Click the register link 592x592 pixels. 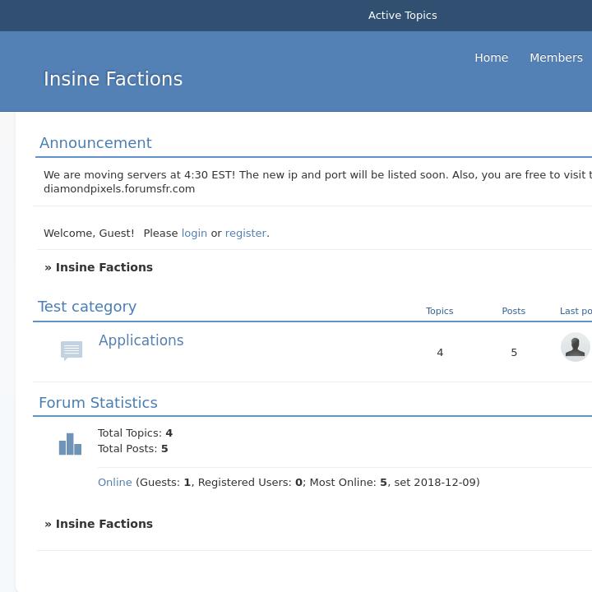tap(245, 233)
